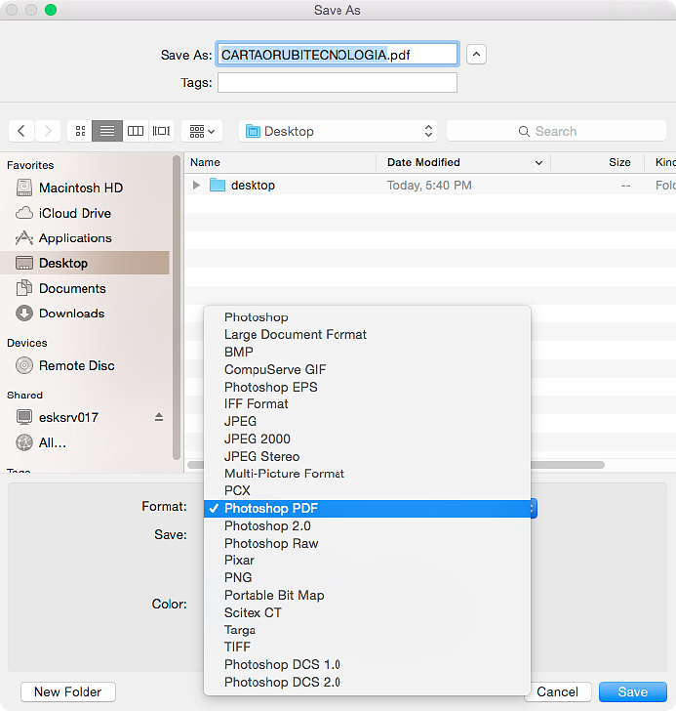Choose JPEG Stereo format
This screenshot has width=676, height=711.
tap(367, 456)
